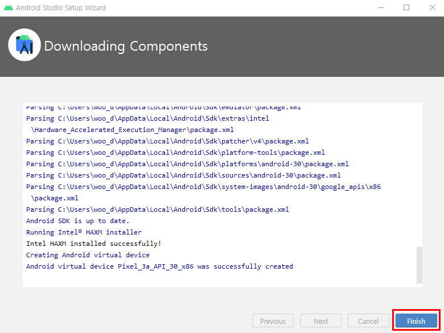Click the Sdk\tools\package.xml parsing line
This screenshot has width=444, height=333.
158,209
